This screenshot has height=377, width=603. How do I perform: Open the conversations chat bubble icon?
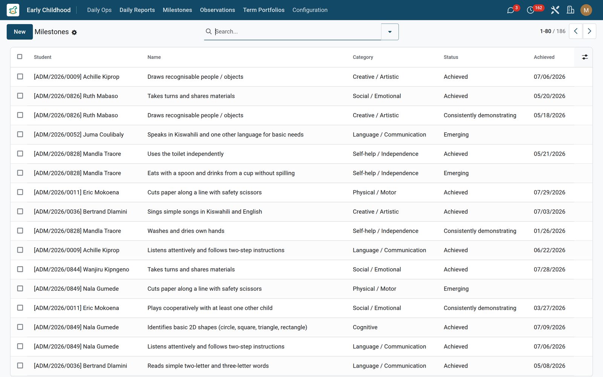coord(511,10)
